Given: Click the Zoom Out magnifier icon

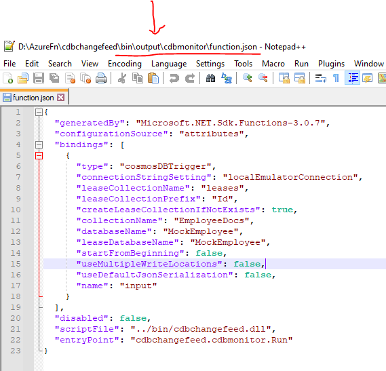Looking at the screenshot, I should point(263,78).
